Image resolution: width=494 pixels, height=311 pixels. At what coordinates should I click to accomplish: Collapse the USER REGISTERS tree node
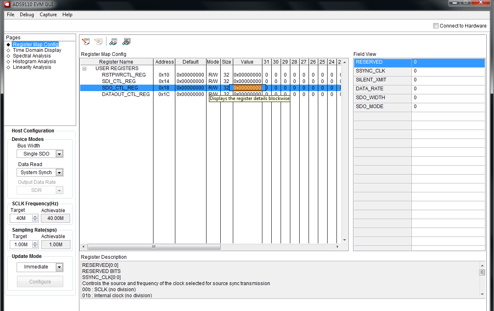pos(85,68)
